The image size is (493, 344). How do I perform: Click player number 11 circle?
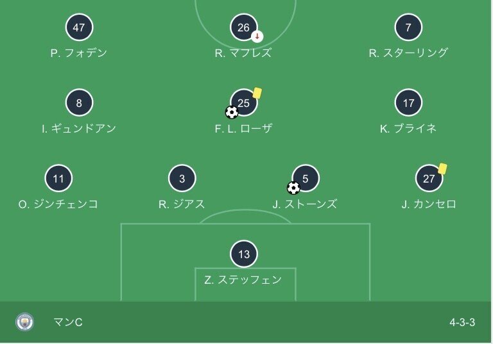(x=58, y=179)
